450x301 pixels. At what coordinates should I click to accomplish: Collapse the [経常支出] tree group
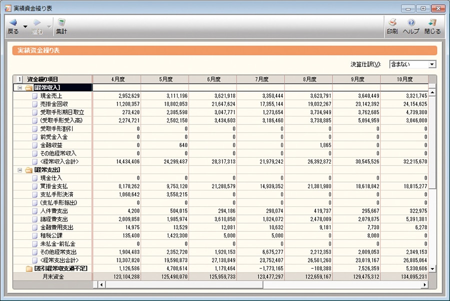[20, 170]
